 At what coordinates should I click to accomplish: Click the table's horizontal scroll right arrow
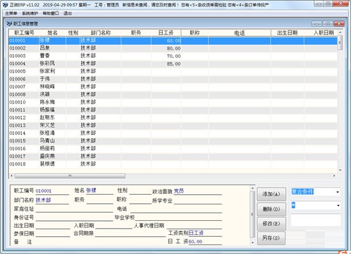[x=334, y=176]
